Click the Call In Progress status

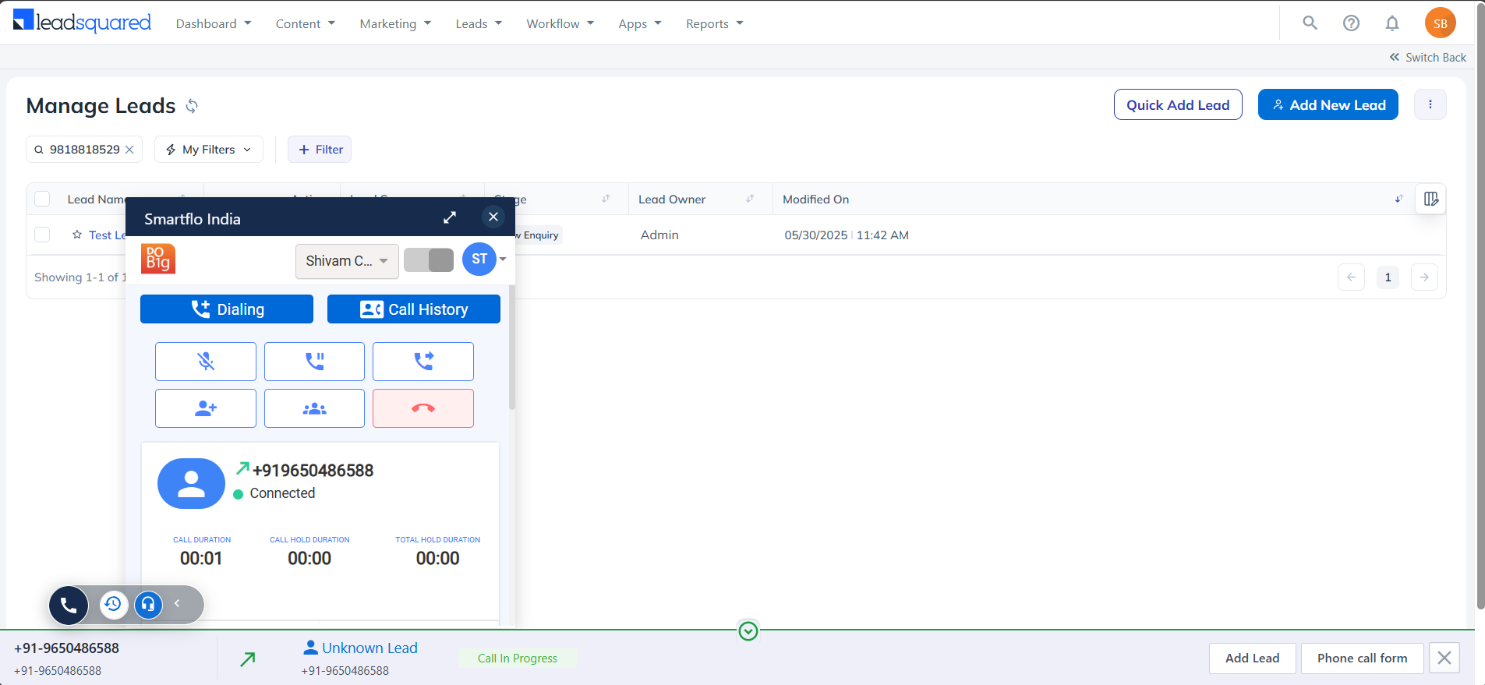[518, 658]
